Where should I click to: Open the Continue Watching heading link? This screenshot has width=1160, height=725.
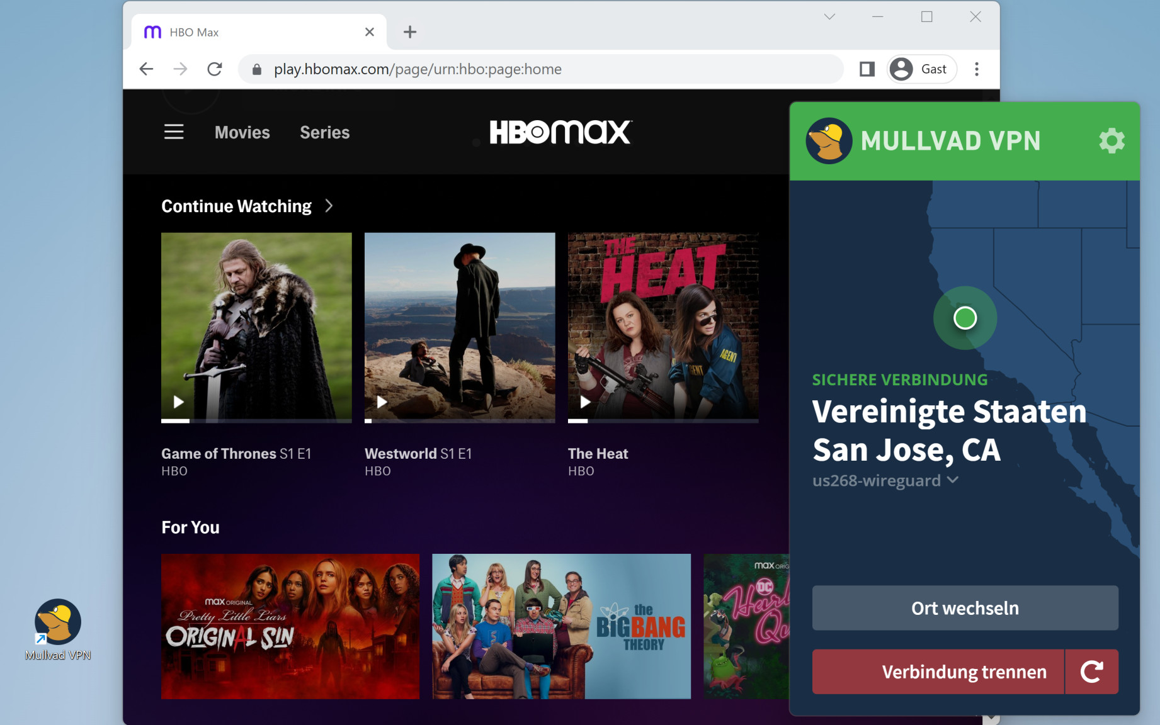click(x=236, y=206)
